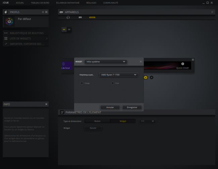
Task: Click the Enregistrer button
Action: click(x=132, y=107)
